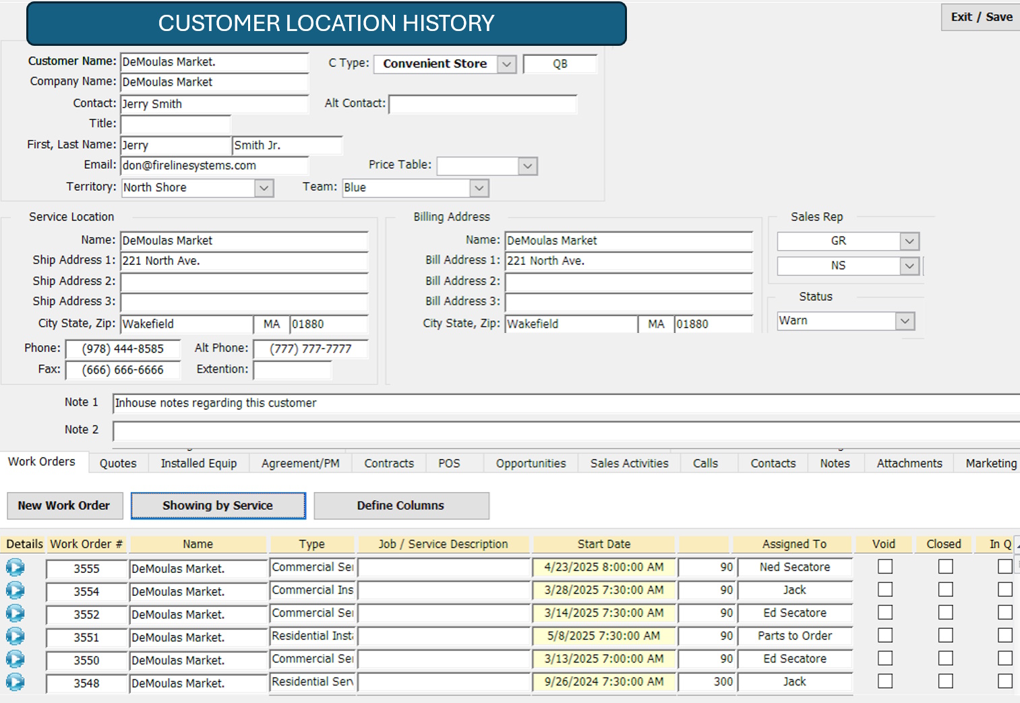Open the Contracts tab
Screen dimensions: 1020x703
click(389, 463)
